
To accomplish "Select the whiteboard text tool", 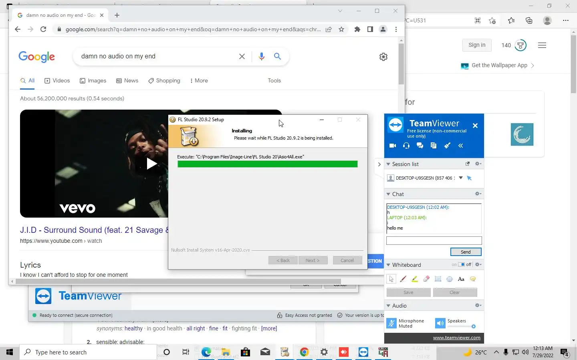I will tap(461, 279).
